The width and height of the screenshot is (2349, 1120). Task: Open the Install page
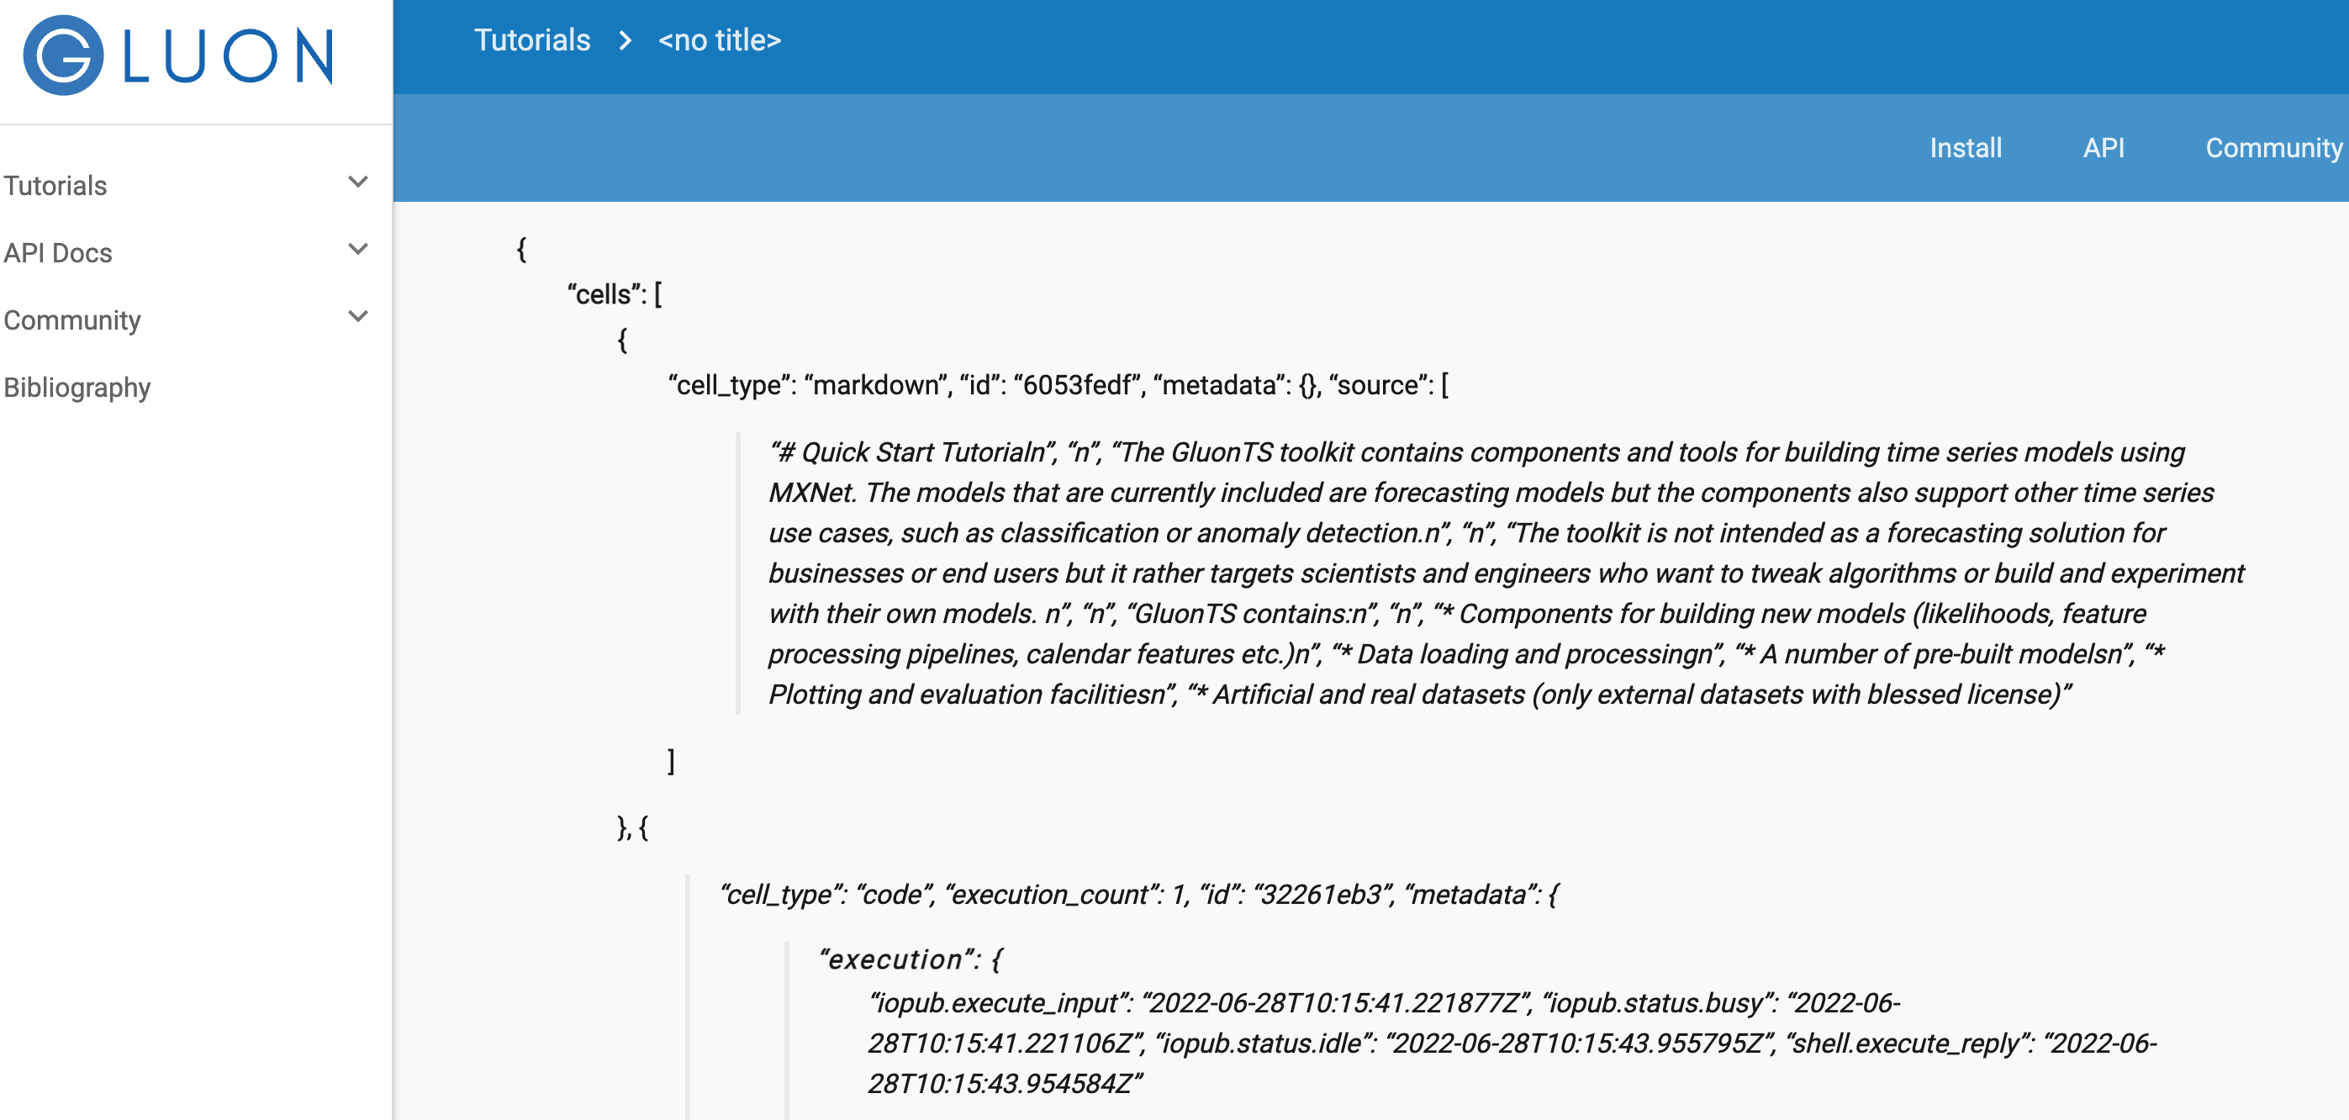(x=1965, y=148)
